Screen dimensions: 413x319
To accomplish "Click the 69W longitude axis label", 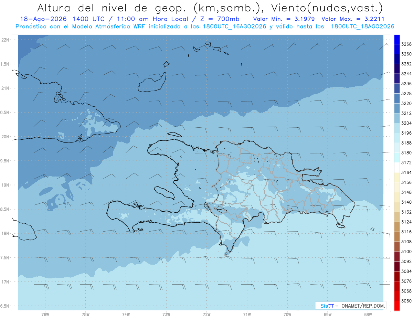I will (x=328, y=314).
